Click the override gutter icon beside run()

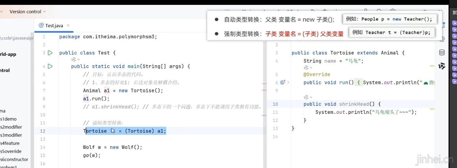tap(282, 82)
